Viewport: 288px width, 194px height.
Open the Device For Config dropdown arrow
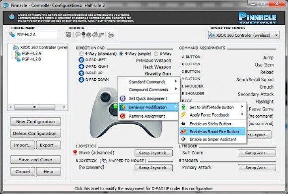tap(276, 35)
